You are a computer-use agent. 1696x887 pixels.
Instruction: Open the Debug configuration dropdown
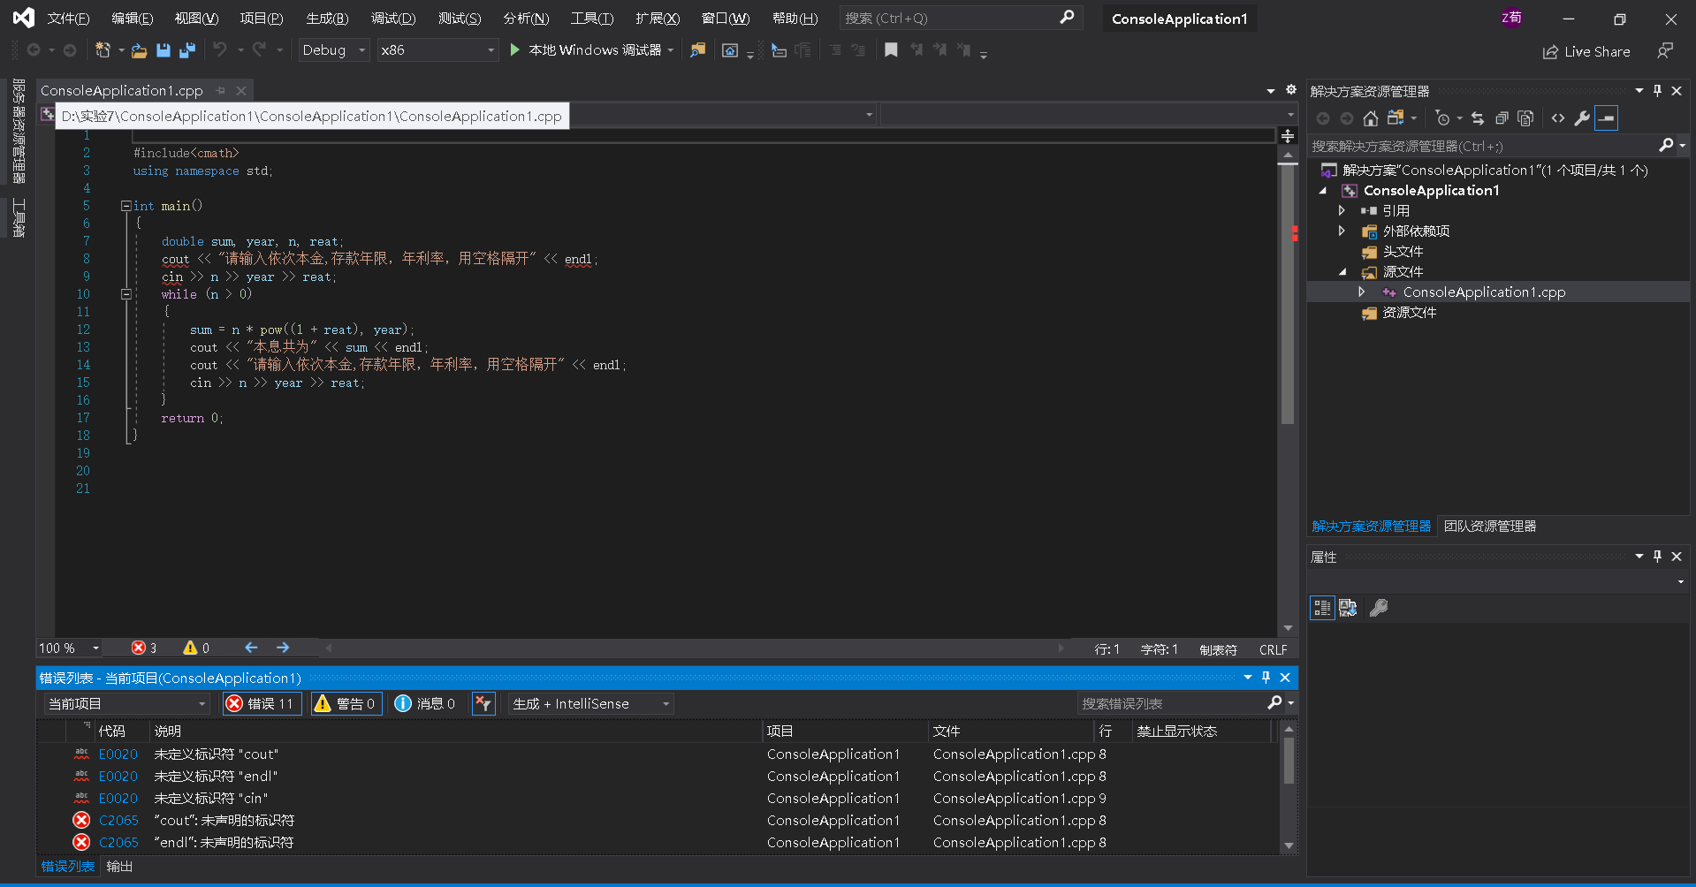[x=333, y=50]
